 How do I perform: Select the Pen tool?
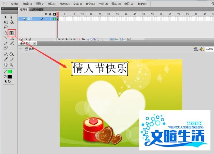point(6,33)
